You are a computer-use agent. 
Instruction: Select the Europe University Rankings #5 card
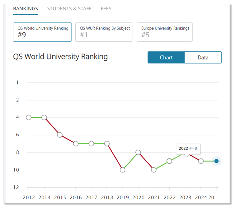click(165, 32)
